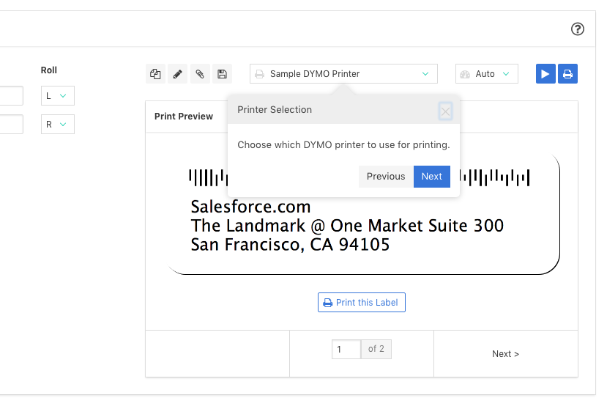
Task: Click the text field beside Roll L
Action: pos(11,96)
